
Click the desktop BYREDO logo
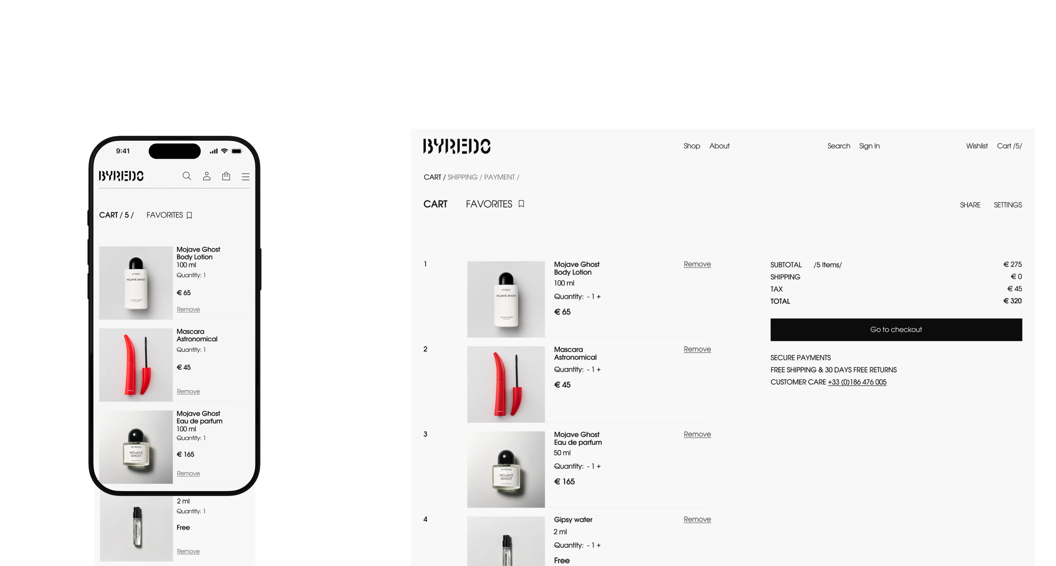coord(457,146)
